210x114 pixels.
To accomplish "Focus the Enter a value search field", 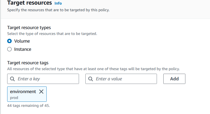I will click(121, 79).
